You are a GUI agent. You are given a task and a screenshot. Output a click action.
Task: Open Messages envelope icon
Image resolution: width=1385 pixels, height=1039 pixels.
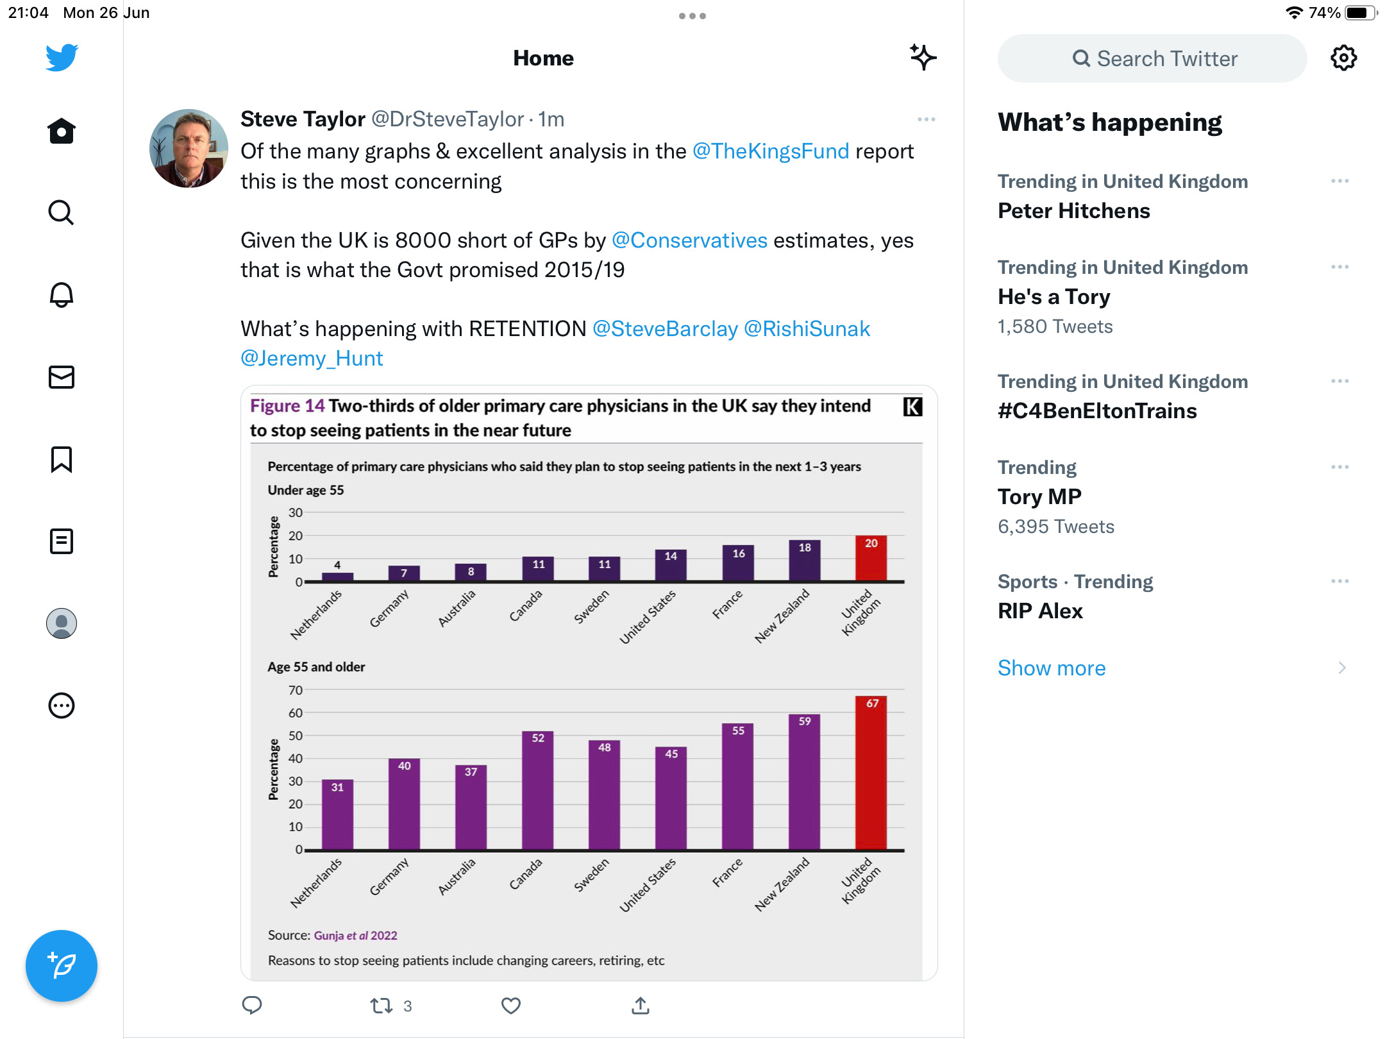click(62, 377)
